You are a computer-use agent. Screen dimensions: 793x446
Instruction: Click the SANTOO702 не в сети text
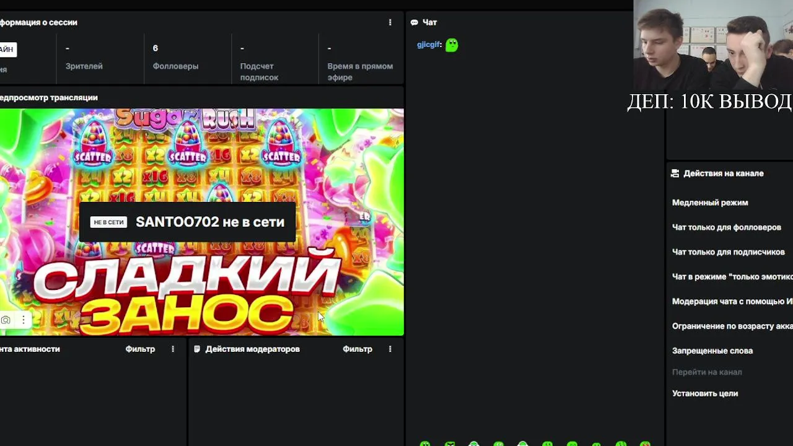(x=210, y=222)
